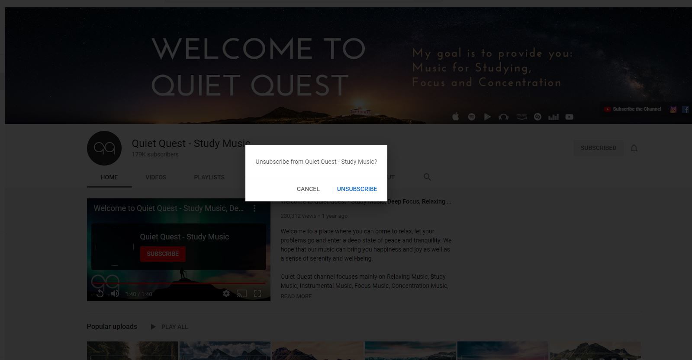Click CANCEL in the unsubscribe dialog
The height and width of the screenshot is (360, 692).
point(308,189)
